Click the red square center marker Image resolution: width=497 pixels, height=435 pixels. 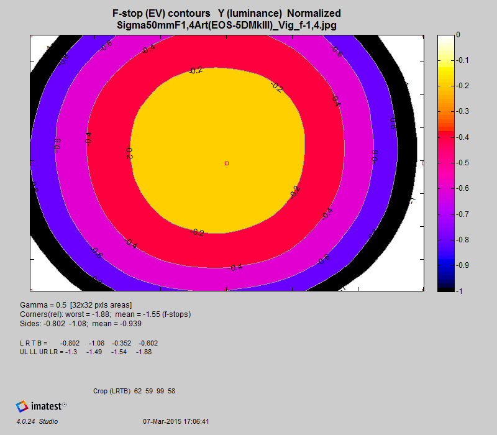click(227, 163)
